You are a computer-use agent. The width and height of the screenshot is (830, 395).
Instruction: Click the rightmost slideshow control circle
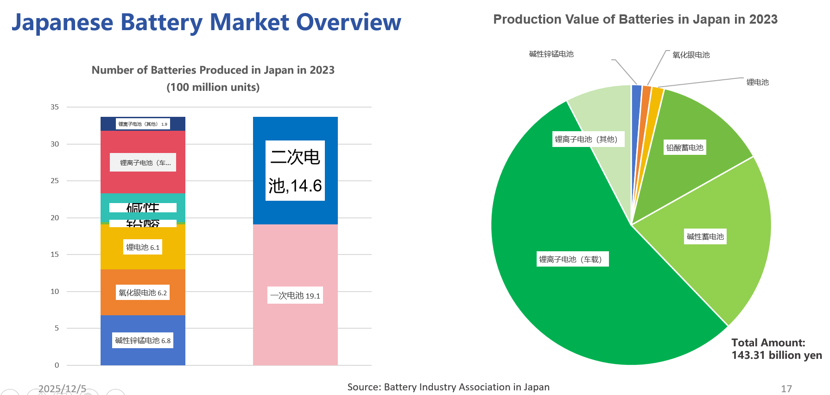point(116,393)
